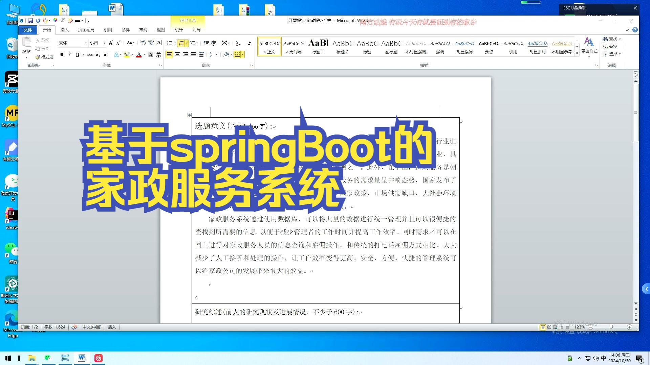Click the Save icon in quick access toolbar
The height and width of the screenshot is (365, 650).
tap(30, 21)
